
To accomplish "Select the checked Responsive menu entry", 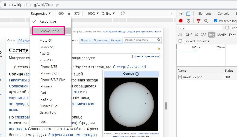I will [x=51, y=22].
